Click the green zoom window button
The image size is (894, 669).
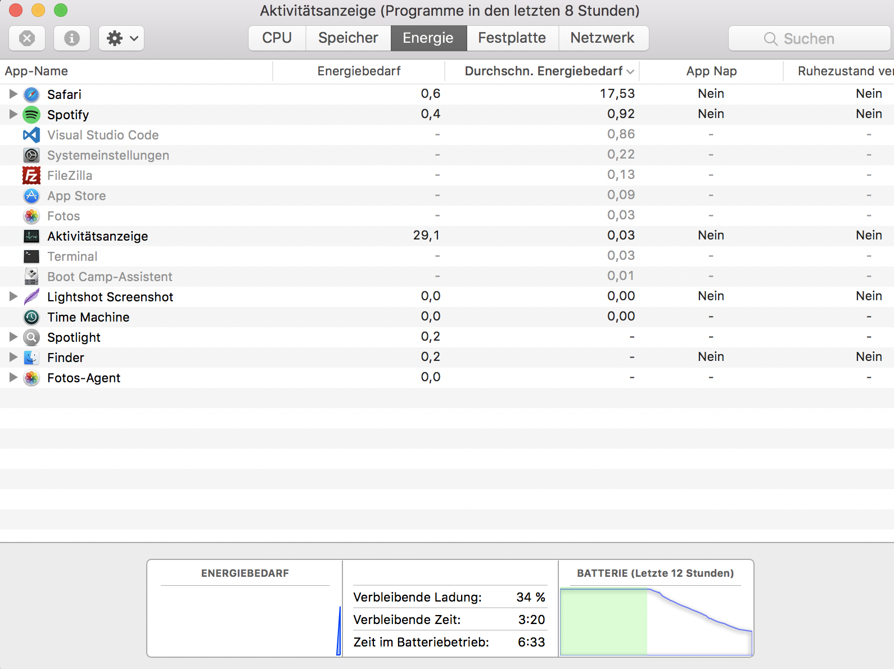(x=61, y=10)
